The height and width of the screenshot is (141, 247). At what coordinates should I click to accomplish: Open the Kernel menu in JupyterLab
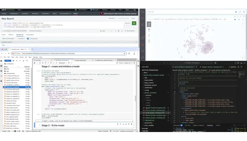tap(22, 57)
